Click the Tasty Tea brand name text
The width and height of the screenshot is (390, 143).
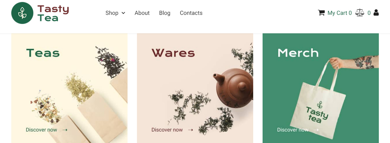(53, 13)
